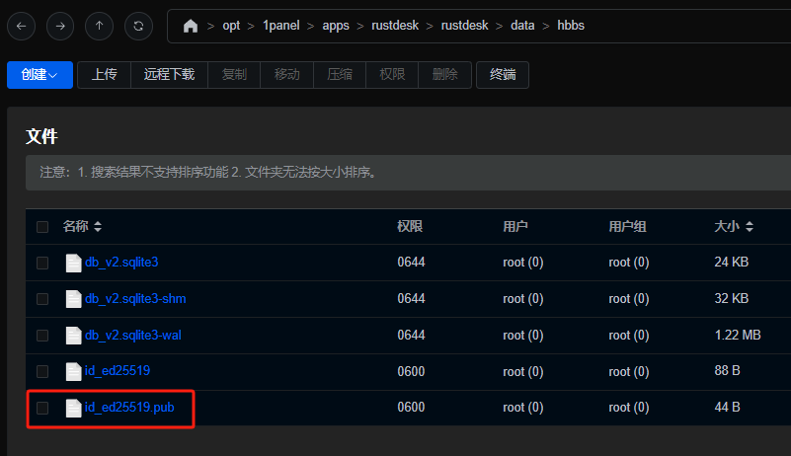The height and width of the screenshot is (456, 791).
Task: Click permission 0600 of id_ed25519.pub
Action: 411,407
